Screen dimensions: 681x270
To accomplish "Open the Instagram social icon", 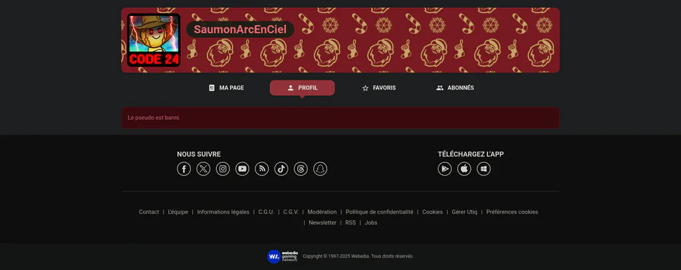I will [223, 169].
